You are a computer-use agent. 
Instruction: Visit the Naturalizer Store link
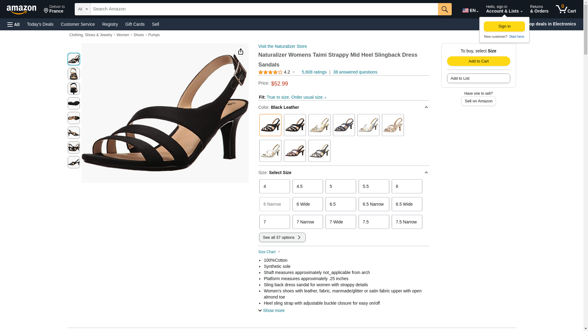tap(282, 46)
